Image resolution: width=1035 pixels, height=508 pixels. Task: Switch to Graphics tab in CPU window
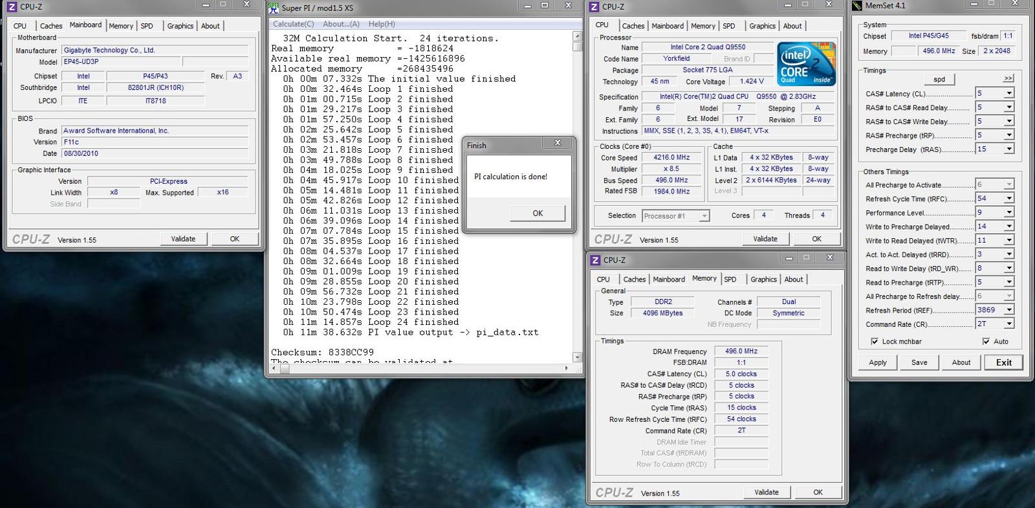(x=762, y=26)
